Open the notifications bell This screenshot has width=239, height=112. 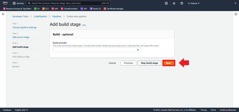tap(174, 3)
